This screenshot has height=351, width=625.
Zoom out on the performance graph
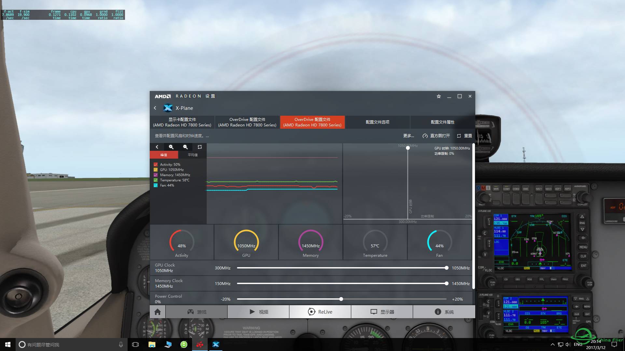point(186,147)
